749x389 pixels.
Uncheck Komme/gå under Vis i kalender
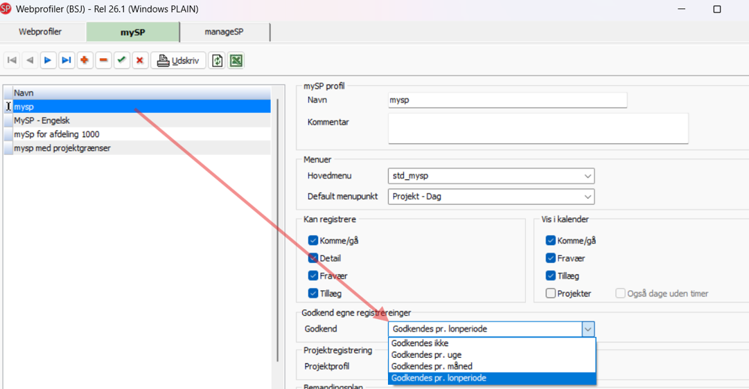pos(550,241)
